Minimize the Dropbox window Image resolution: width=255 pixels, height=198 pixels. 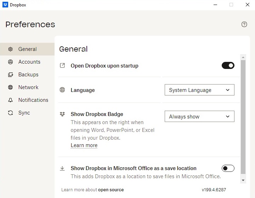pyautogui.click(x=215, y=5)
